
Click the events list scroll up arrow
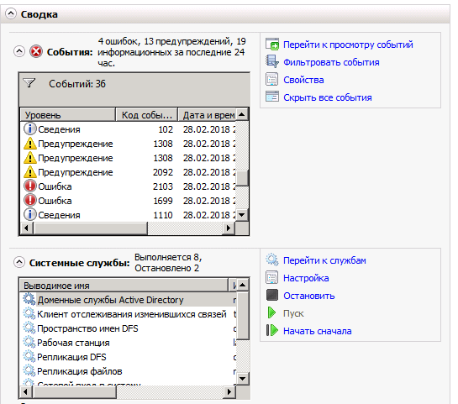click(241, 114)
